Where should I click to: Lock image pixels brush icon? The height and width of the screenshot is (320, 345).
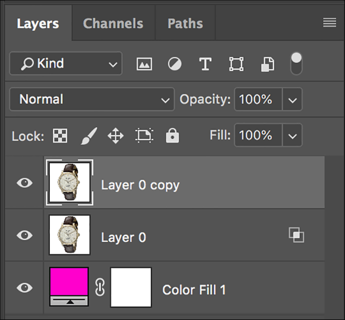(x=88, y=136)
